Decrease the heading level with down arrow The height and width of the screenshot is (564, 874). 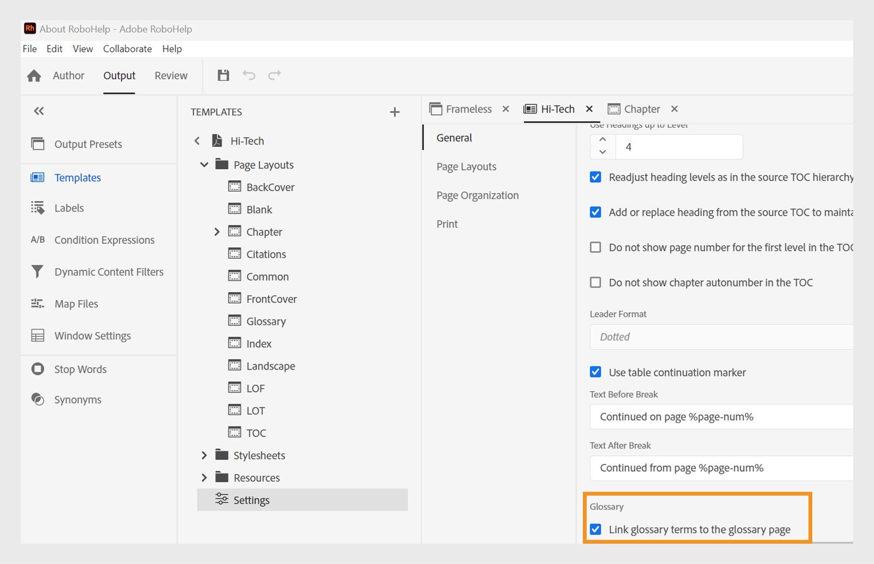tap(603, 152)
